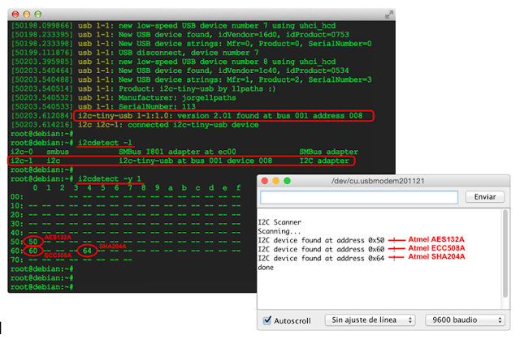Screen dimensions: 520x339
Task: Open the 'Sin ajuste de línea' dropdown
Action: coord(370,320)
